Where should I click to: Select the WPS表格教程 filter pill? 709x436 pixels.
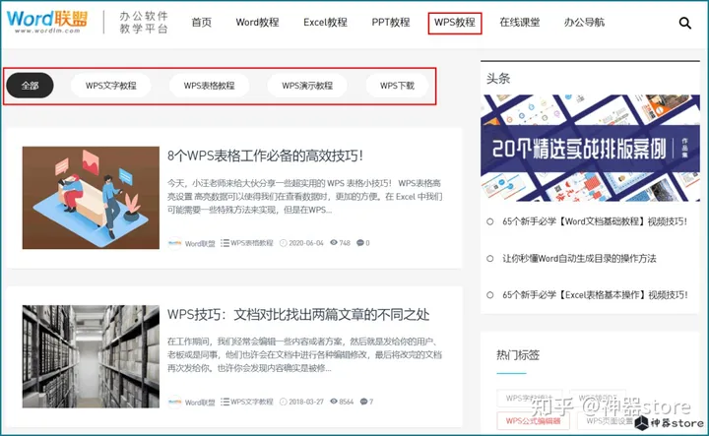[209, 86]
